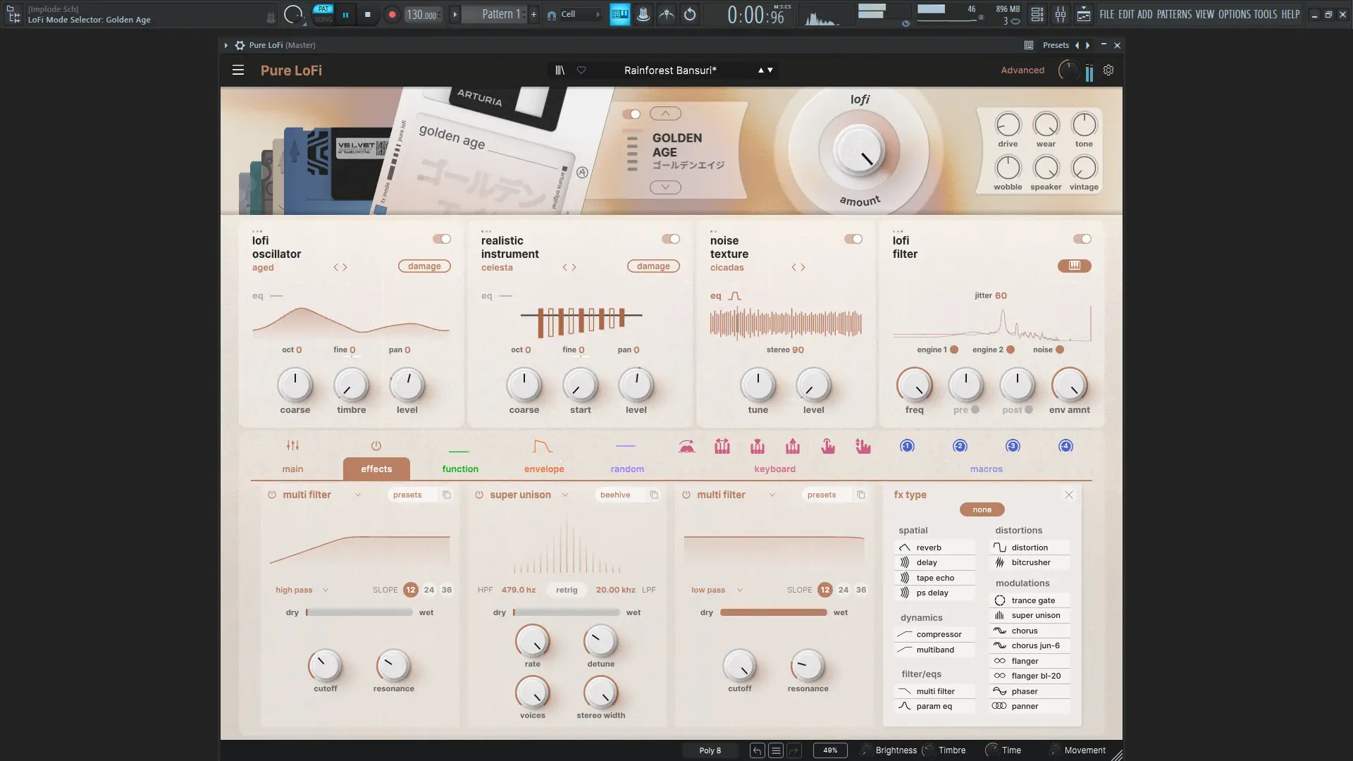Favorite the preset with heart icon
The height and width of the screenshot is (761, 1353).
(x=581, y=70)
